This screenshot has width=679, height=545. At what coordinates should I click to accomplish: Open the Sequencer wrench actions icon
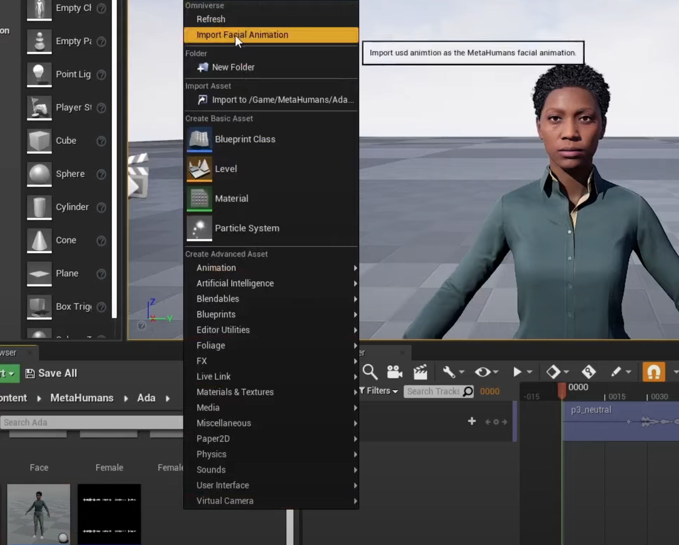coord(449,372)
